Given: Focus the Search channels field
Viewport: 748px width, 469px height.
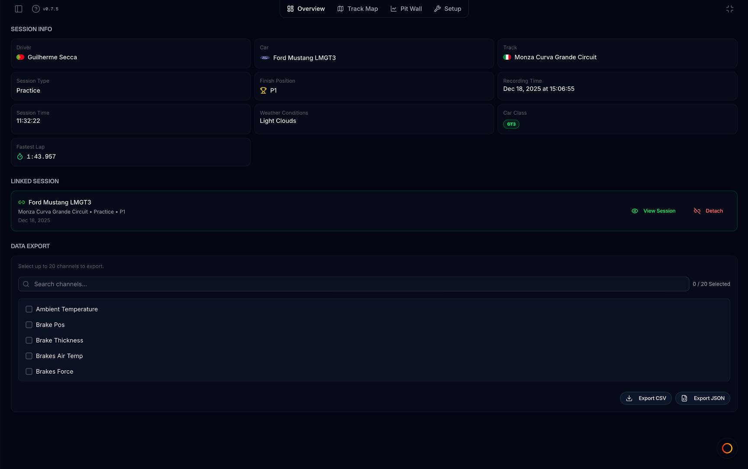Looking at the screenshot, I should pyautogui.click(x=354, y=284).
